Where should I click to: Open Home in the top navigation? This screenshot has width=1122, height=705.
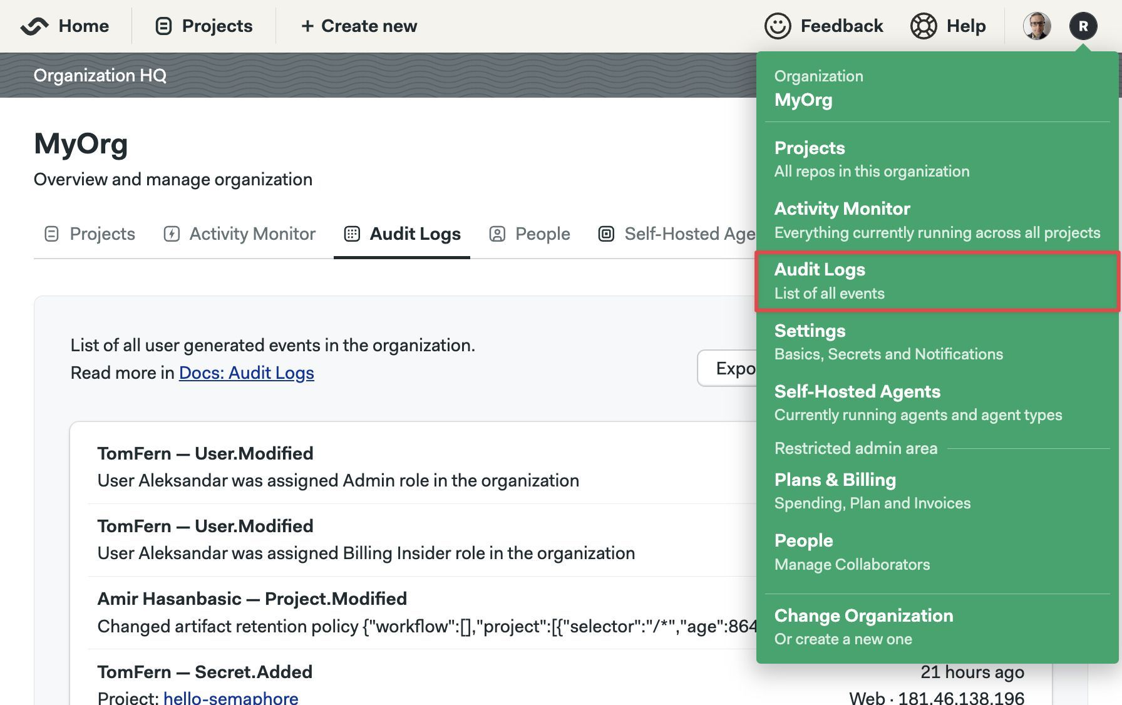[x=84, y=26]
